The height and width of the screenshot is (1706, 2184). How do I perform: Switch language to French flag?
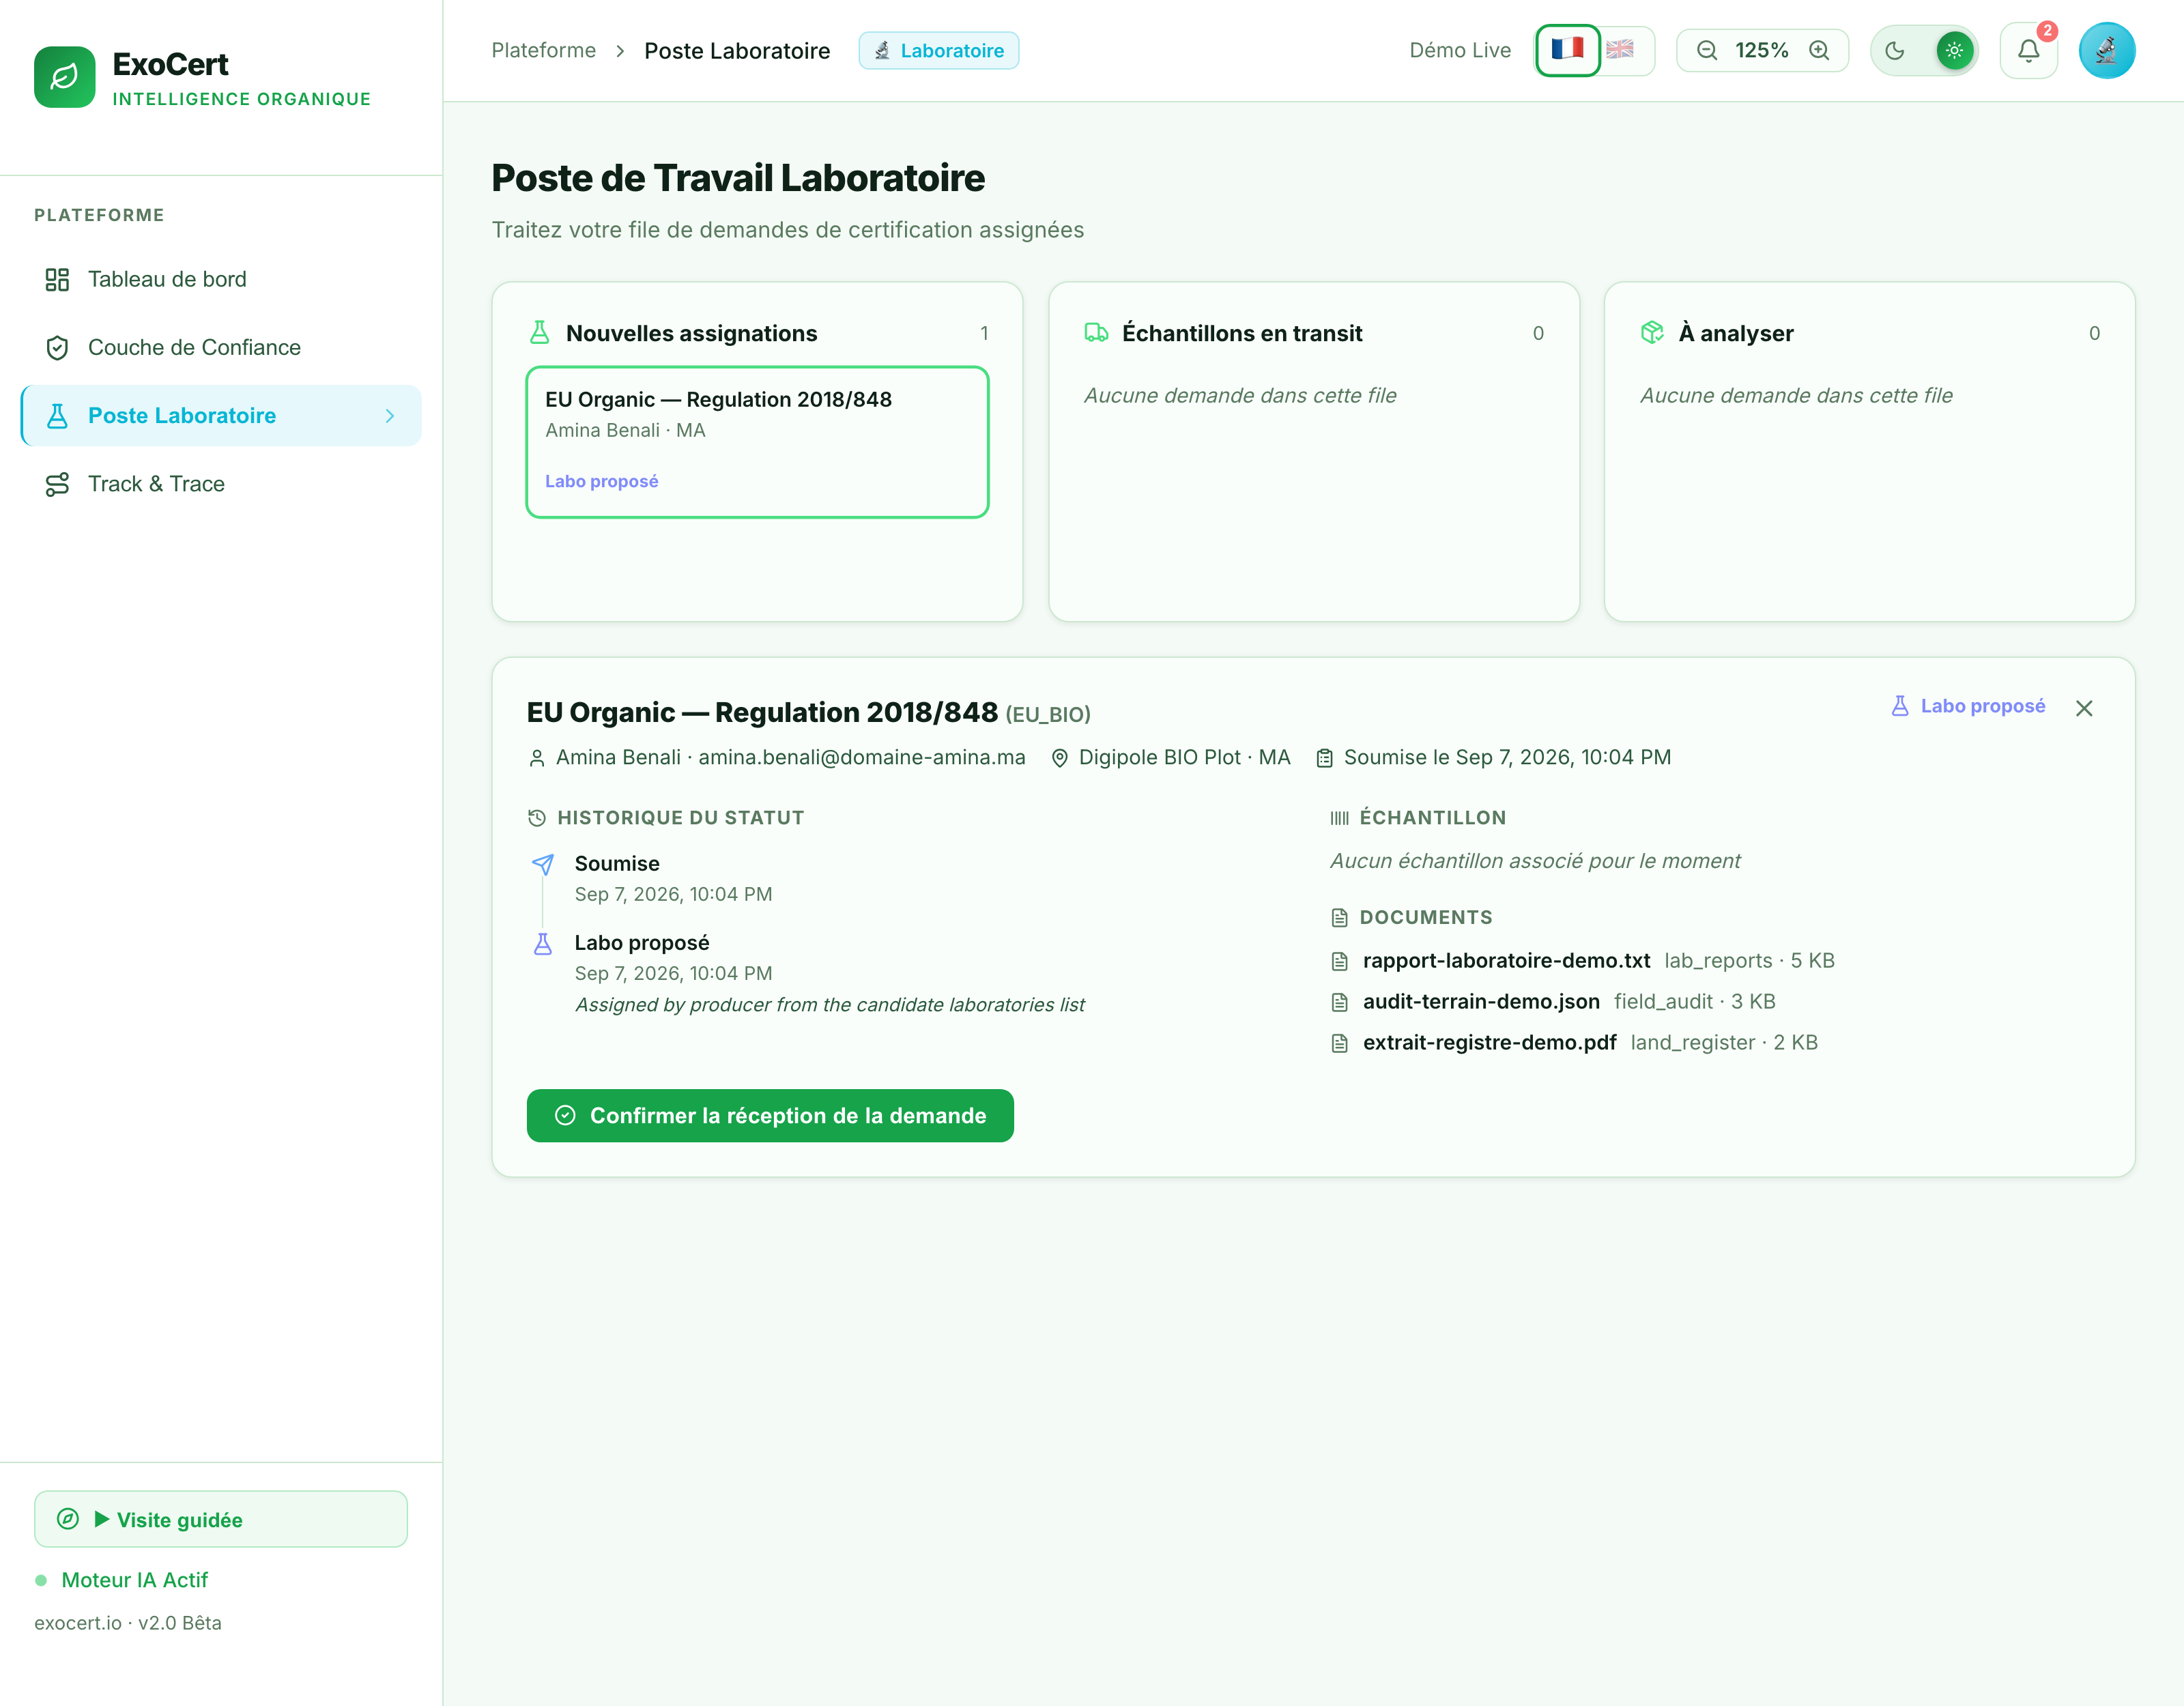[x=1567, y=50]
